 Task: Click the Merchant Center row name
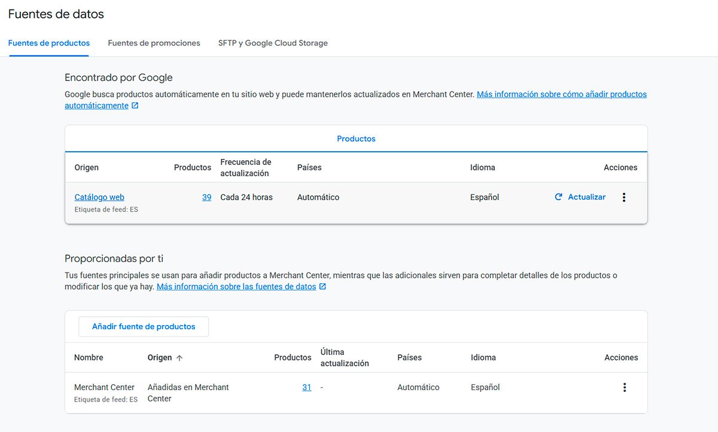104,387
